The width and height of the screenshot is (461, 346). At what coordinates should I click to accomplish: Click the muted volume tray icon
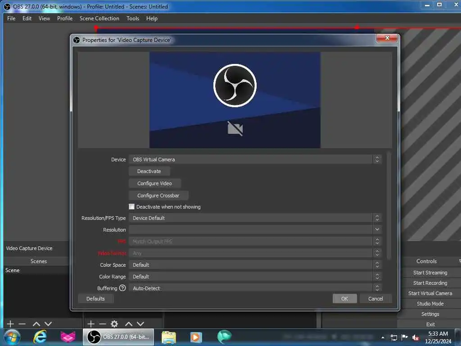click(x=416, y=337)
